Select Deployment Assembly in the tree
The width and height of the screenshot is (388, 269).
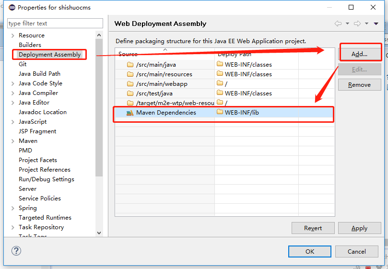pyautogui.click(x=50, y=55)
